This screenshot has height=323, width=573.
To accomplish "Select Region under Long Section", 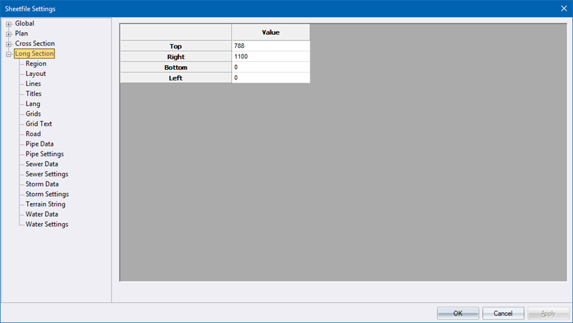I will pos(36,63).
